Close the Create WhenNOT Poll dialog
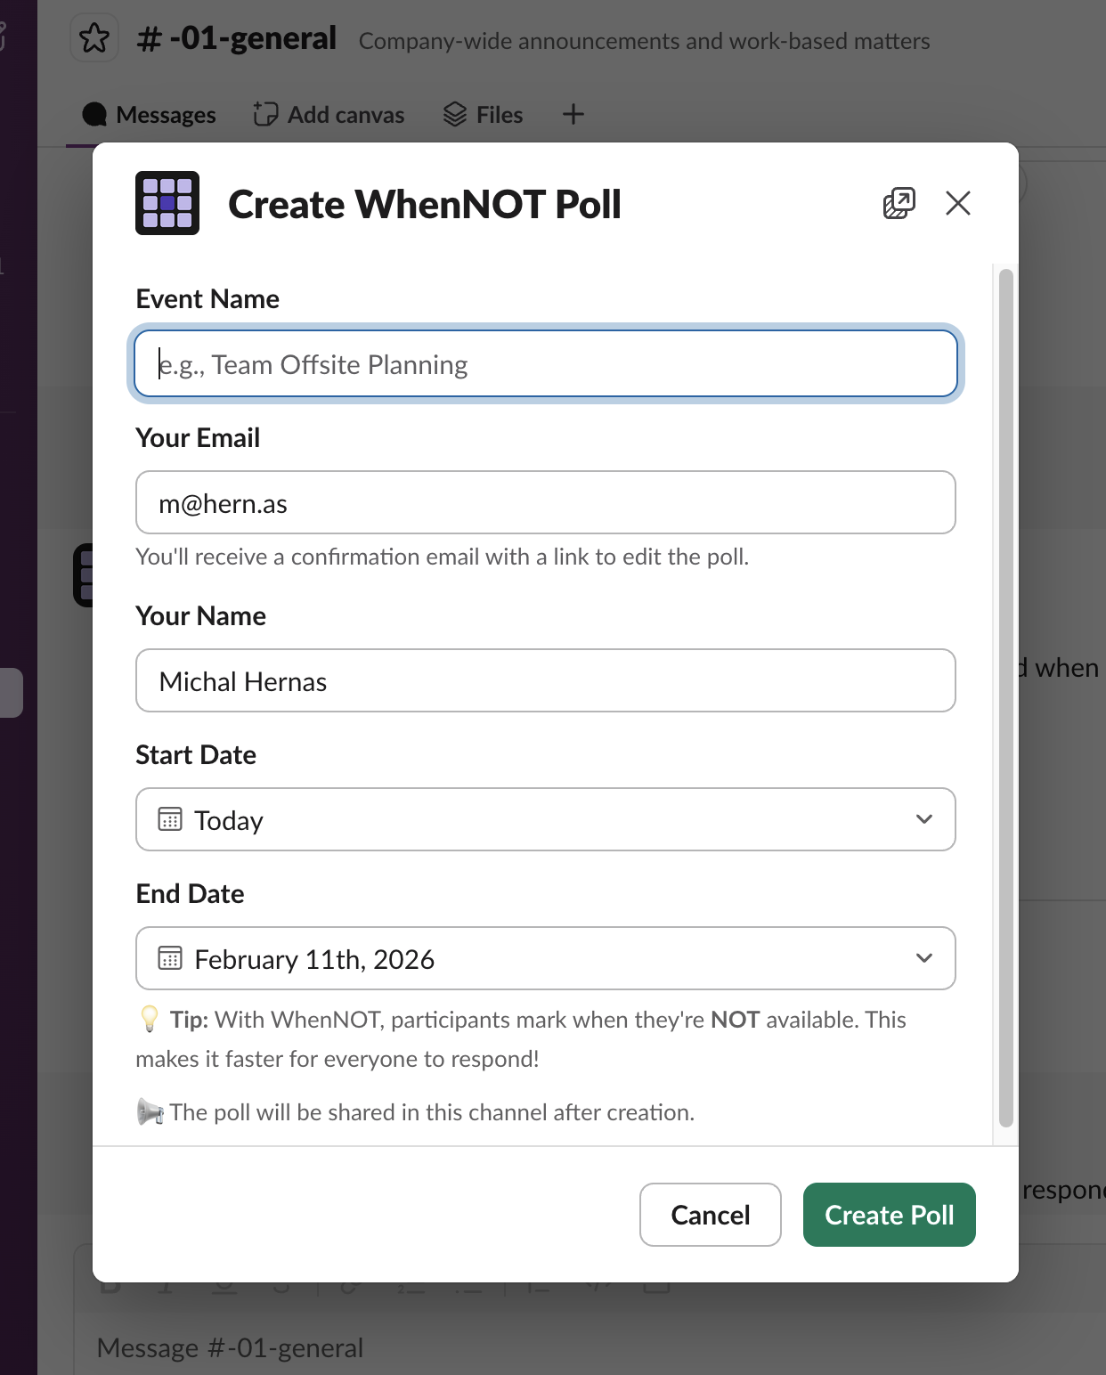Screen dimensions: 1106x1375 pyautogui.click(x=957, y=203)
